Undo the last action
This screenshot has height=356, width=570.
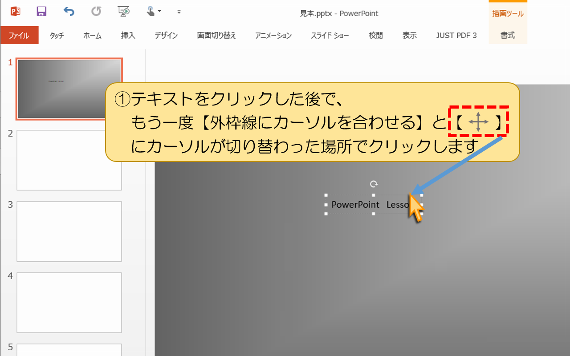click(69, 12)
